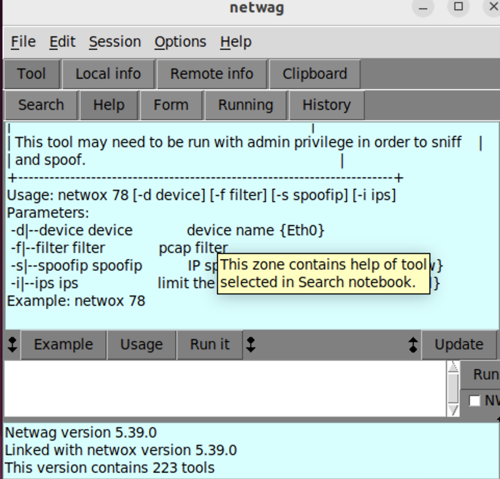Open the Edit menu
Viewport: 500px width, 479px height.
[x=62, y=42]
